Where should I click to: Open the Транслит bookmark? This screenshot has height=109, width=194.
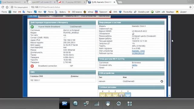[101, 12]
